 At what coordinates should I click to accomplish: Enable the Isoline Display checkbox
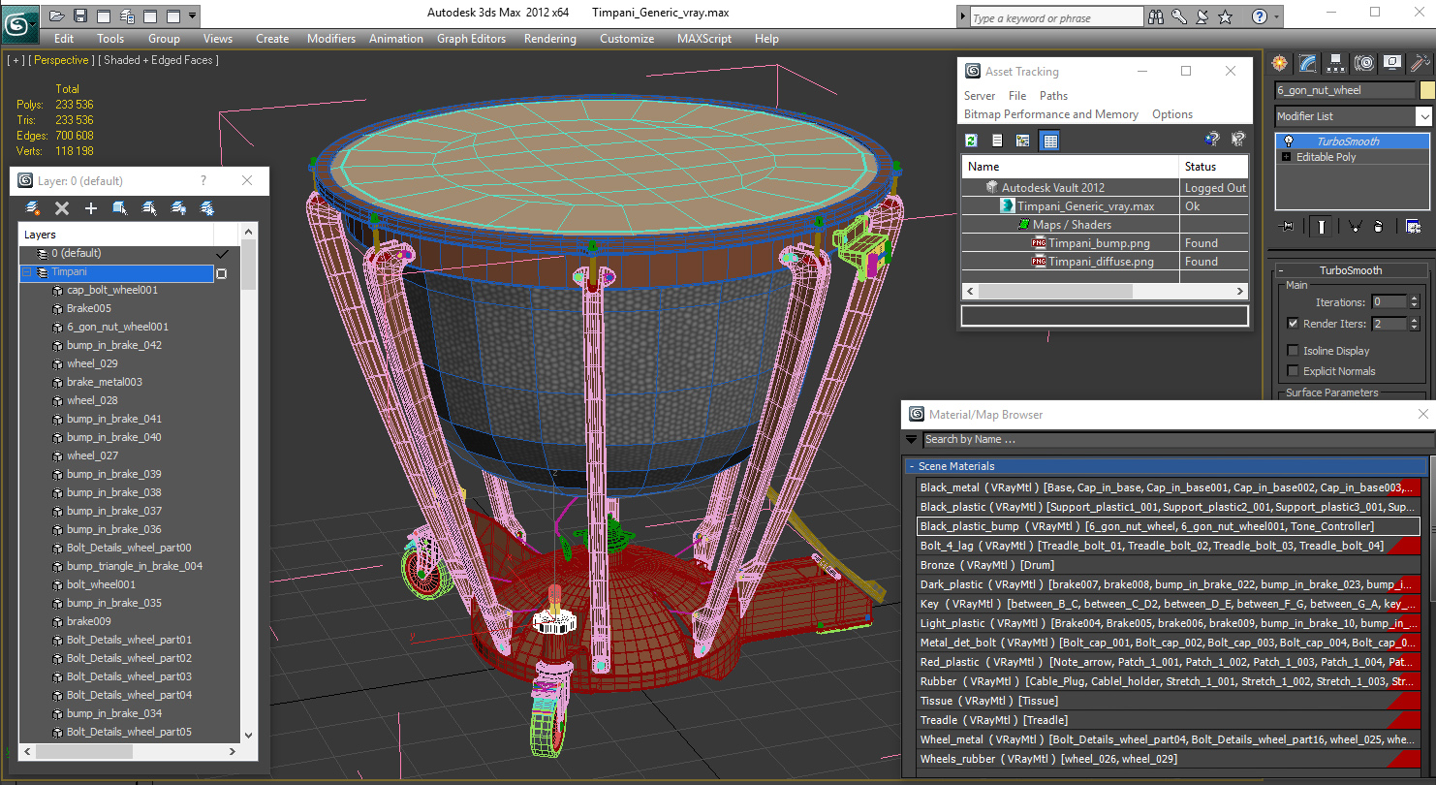pos(1293,351)
